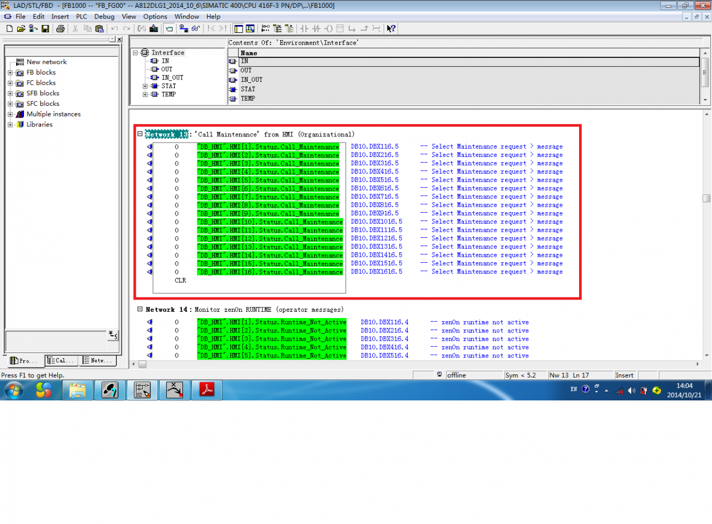Toggle the Overviews panel toolbar button
This screenshot has width=712, height=524.
(238, 28)
